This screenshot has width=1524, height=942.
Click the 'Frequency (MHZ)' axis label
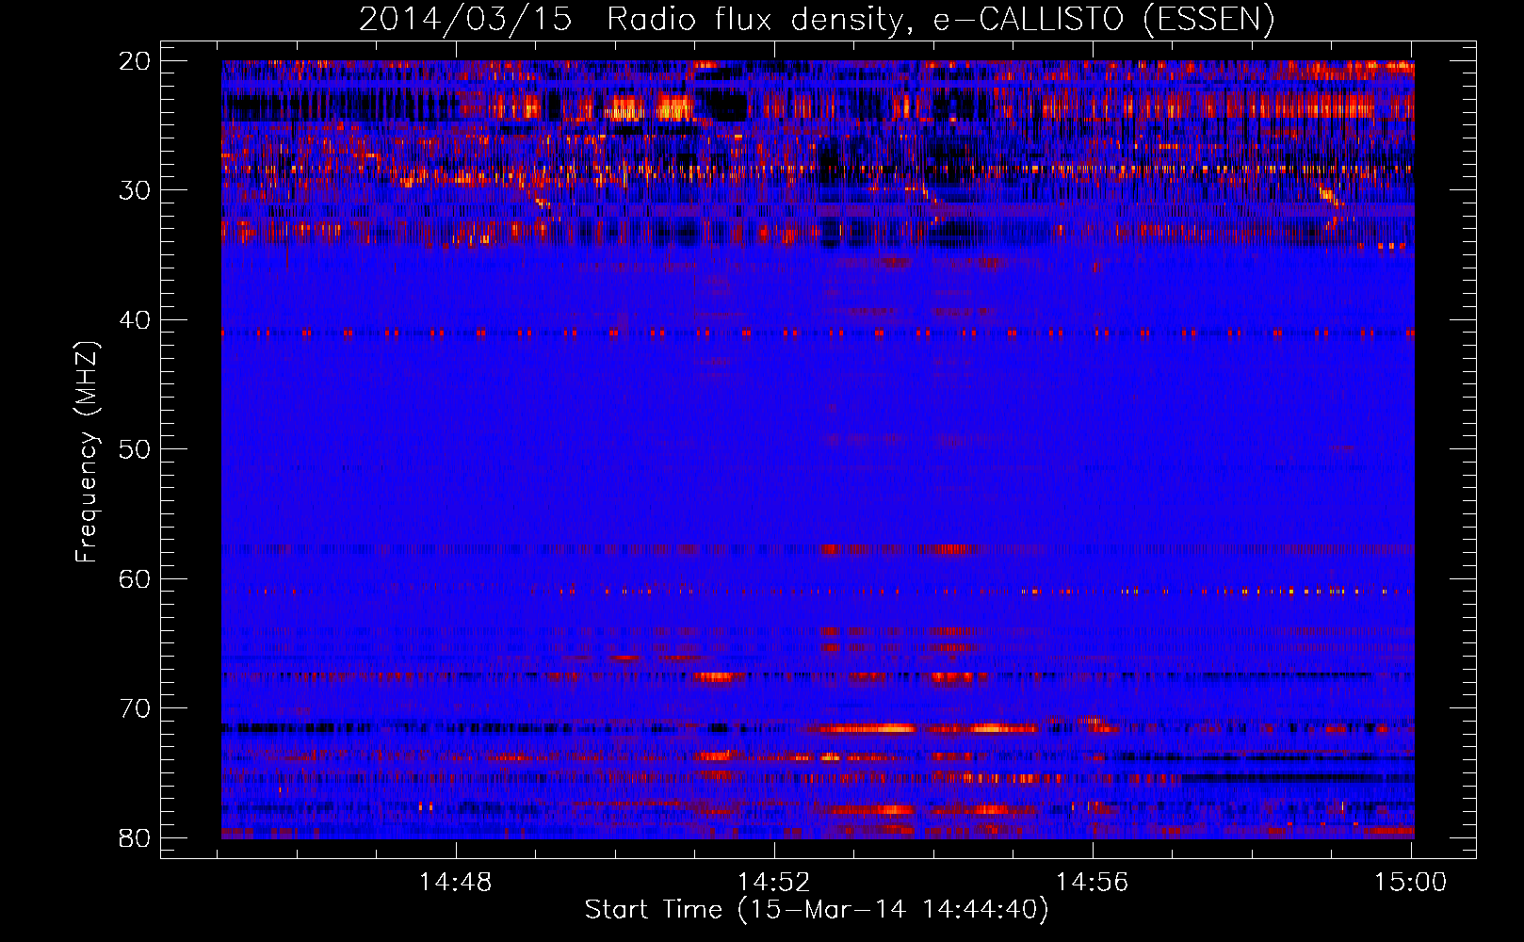(x=87, y=452)
